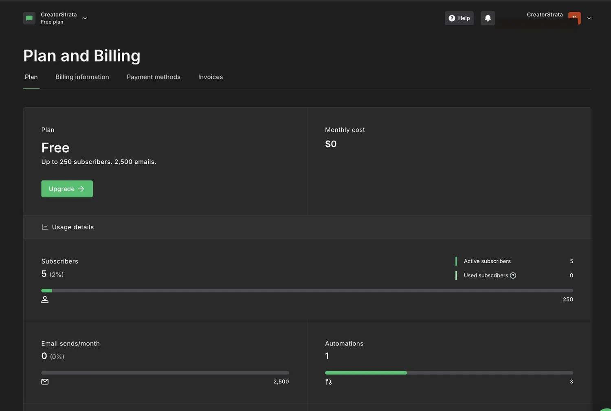Open the Help button
The image size is (611, 411).
pos(459,18)
